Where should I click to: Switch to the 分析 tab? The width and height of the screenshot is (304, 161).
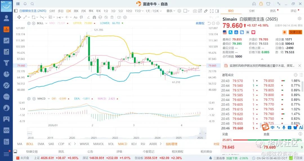pos(252,11)
